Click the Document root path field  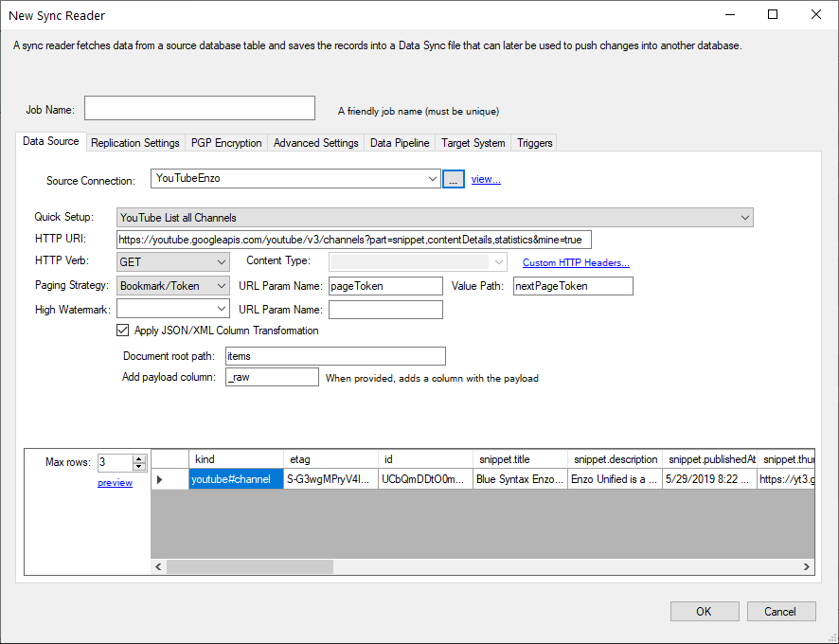click(x=335, y=356)
